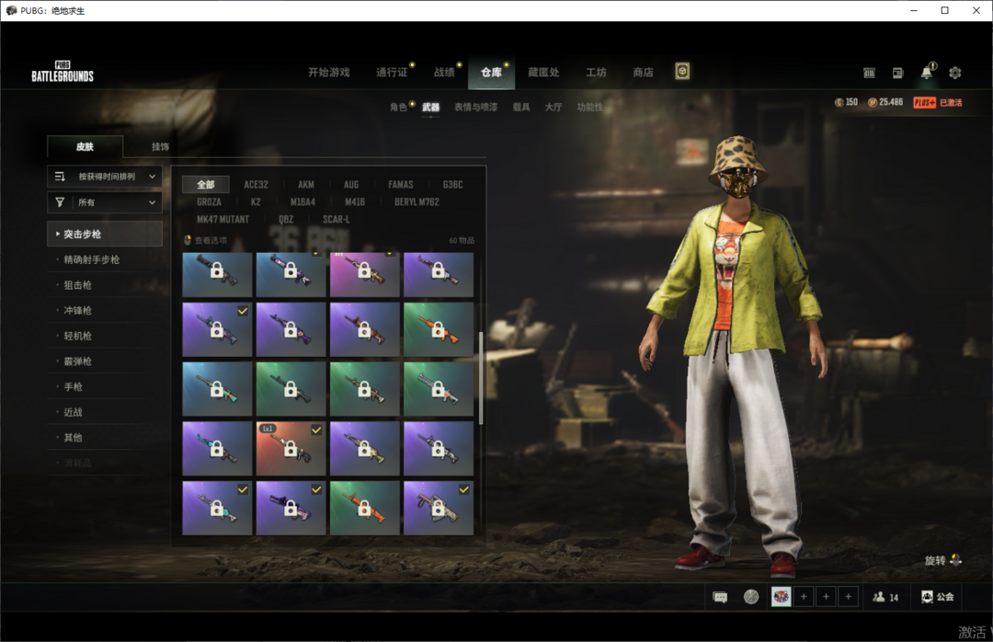The width and height of the screenshot is (993, 642).
Task: Expand the 突击步枪 category
Action: pos(105,234)
